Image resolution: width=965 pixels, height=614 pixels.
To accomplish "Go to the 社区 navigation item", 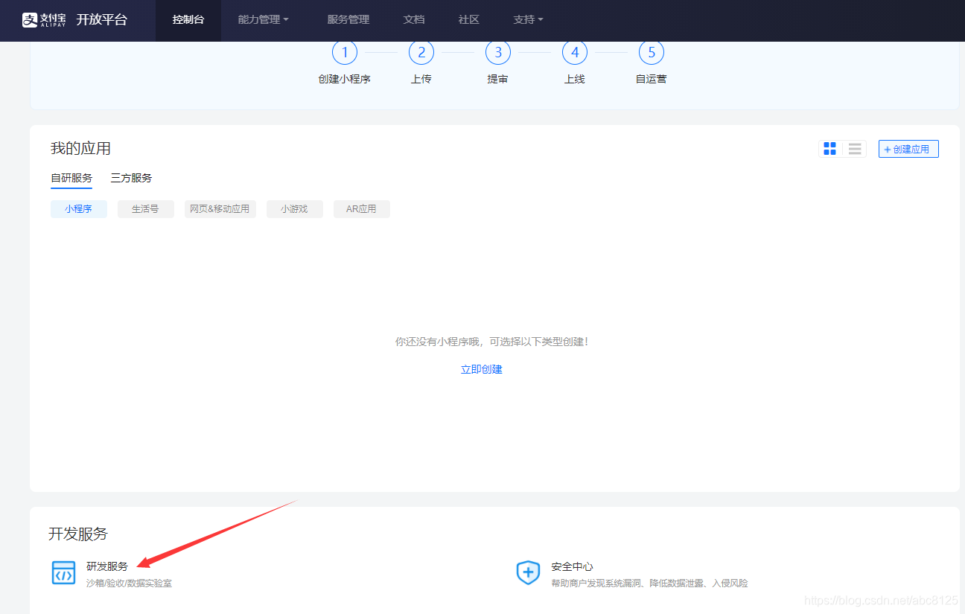I will pos(469,20).
